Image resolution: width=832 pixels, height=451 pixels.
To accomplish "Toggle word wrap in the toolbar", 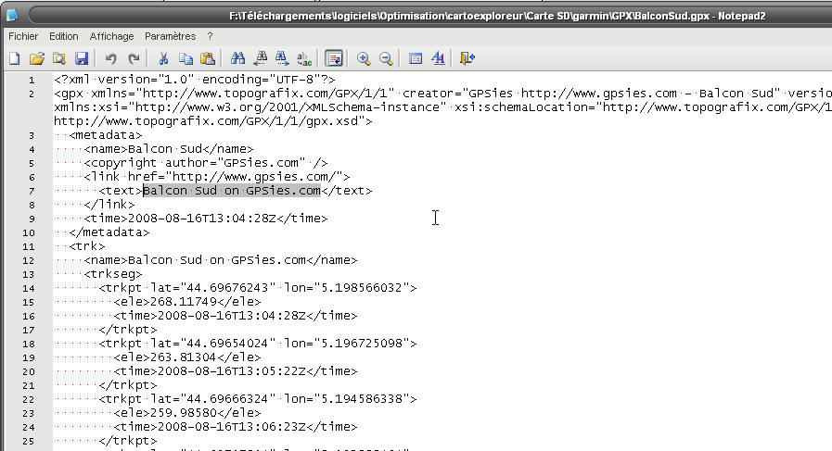I will coord(334,58).
